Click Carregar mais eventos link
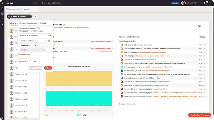This screenshot has width=214, height=120. [128, 104]
